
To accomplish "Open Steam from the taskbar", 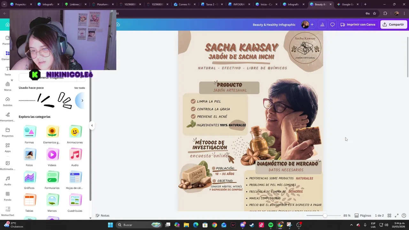I will pyautogui.click(x=252, y=225).
